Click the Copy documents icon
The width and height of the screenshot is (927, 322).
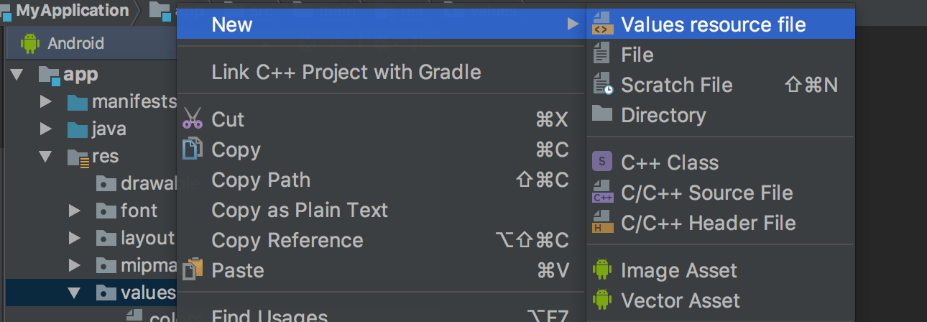coord(193,149)
